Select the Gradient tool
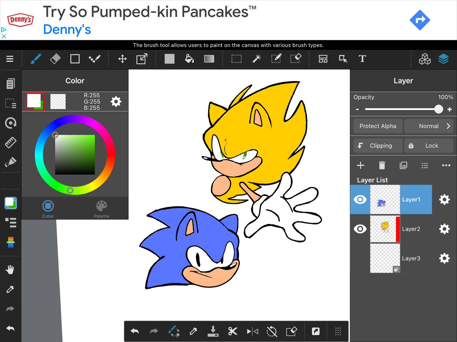Image resolution: width=457 pixels, height=342 pixels. coord(209,59)
